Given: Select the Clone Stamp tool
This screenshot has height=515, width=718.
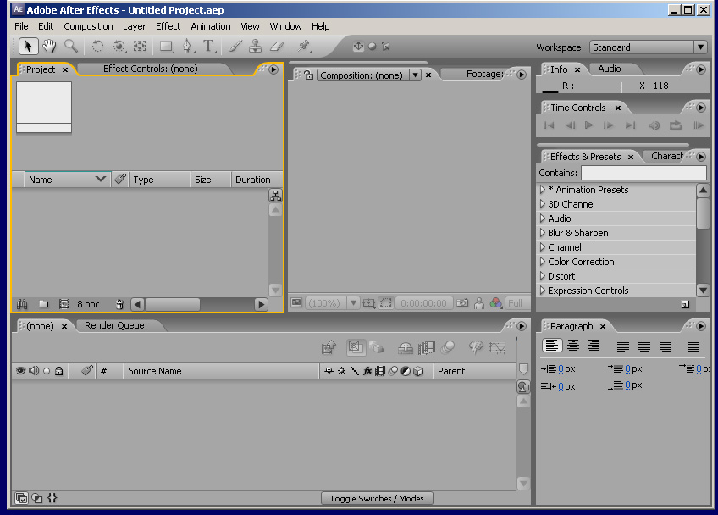Looking at the screenshot, I should [x=255, y=47].
